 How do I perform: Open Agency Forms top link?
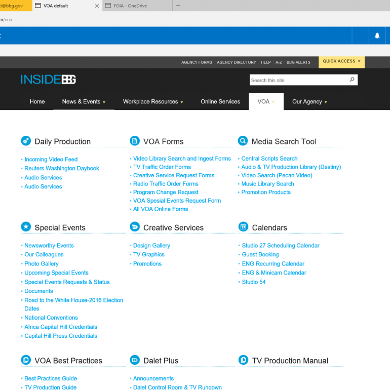pos(197,62)
